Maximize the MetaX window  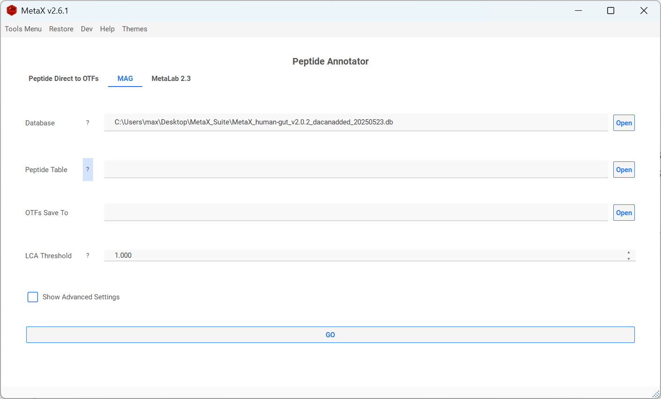[610, 10]
